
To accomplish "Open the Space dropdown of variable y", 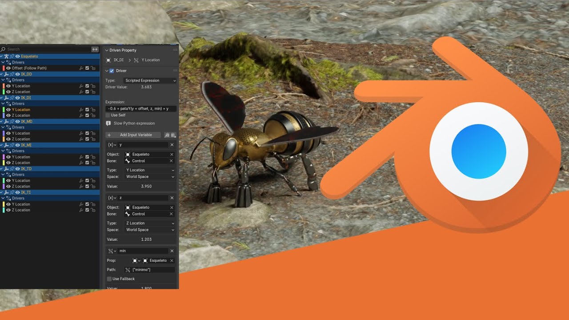I will (x=150, y=176).
